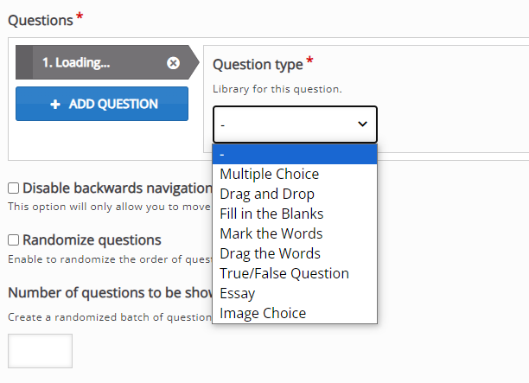Enable the Disable backwards navigation checkbox
The width and height of the screenshot is (529, 383).
point(13,188)
